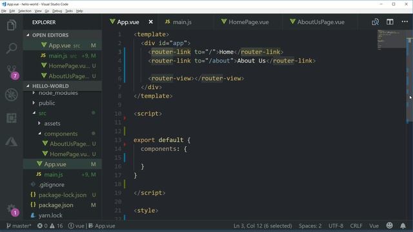Open editor More Actions ellipsis
The image size is (413, 232).
tap(405, 21)
